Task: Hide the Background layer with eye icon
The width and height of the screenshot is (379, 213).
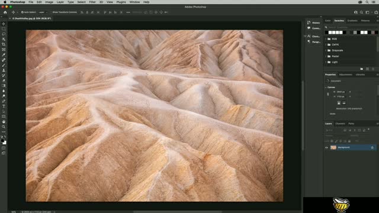Action: pos(326,147)
